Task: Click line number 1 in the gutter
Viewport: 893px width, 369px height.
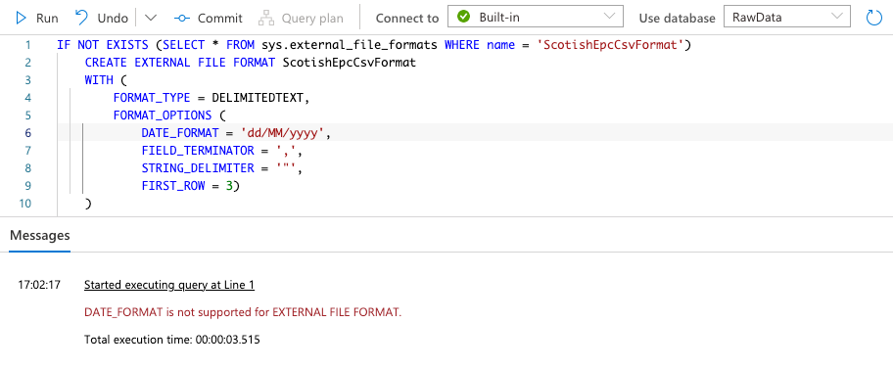Action: pos(27,44)
